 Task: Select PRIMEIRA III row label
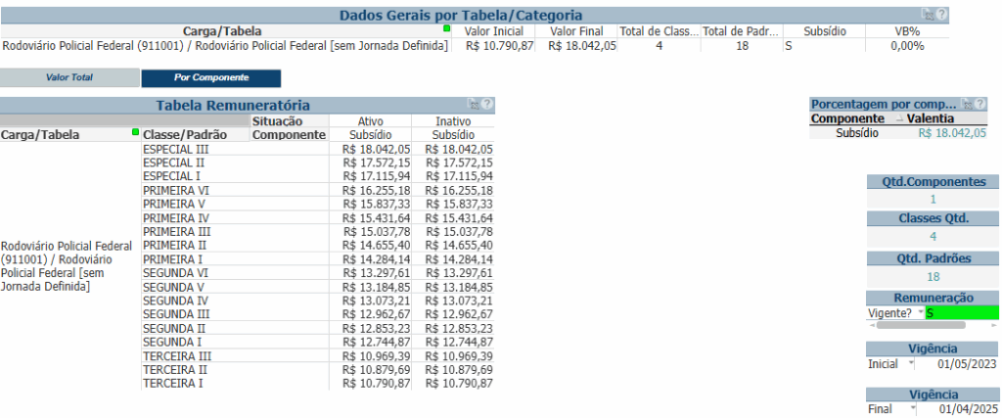pos(177,231)
